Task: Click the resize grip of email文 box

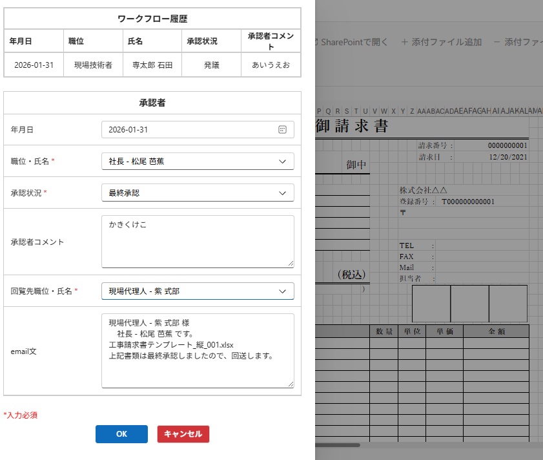Action: pyautogui.click(x=291, y=384)
